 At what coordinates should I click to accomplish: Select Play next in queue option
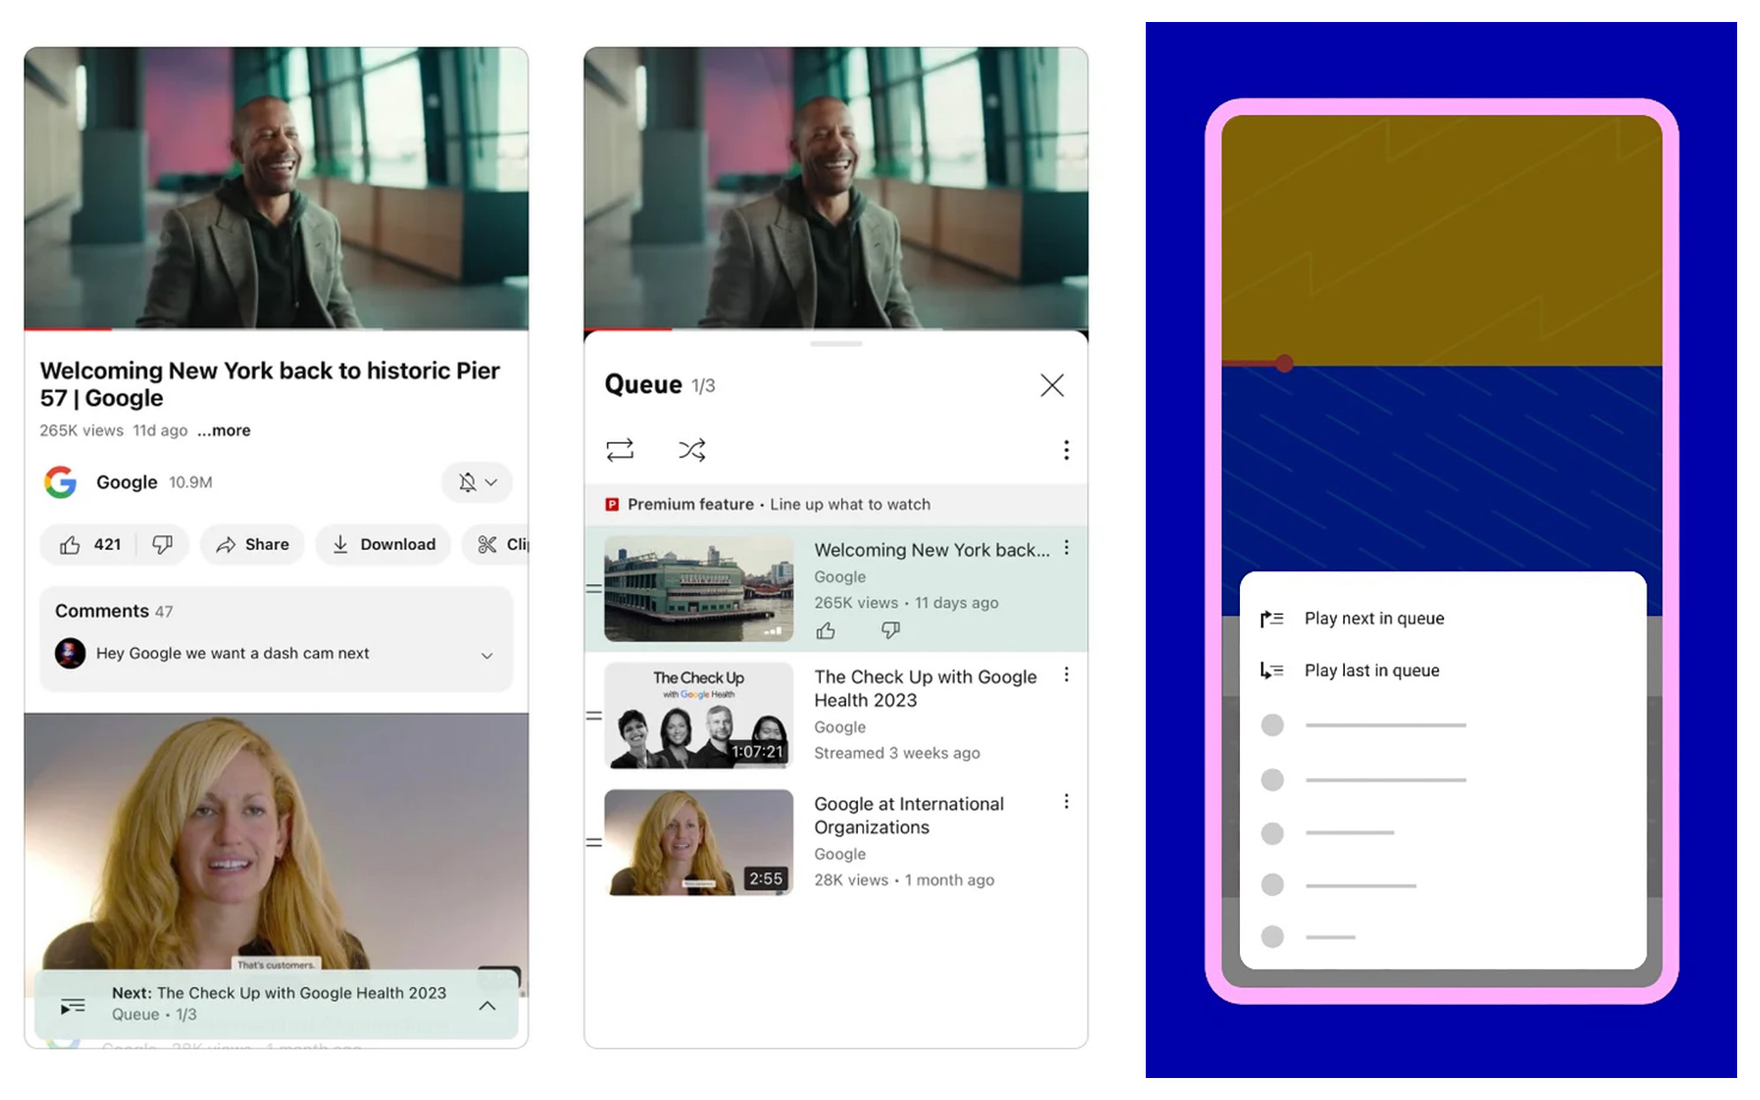pyautogui.click(x=1375, y=617)
